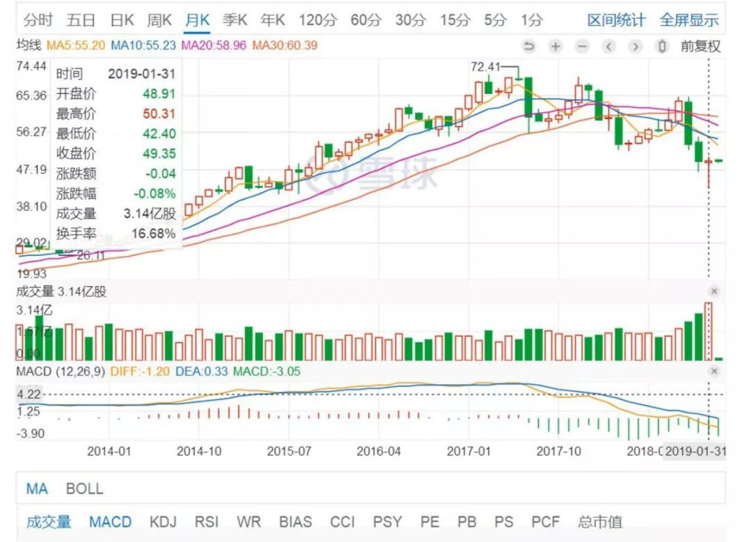This screenshot has width=752, height=542.
Task: Open 区间统计 range statistics
Action: click(x=616, y=20)
